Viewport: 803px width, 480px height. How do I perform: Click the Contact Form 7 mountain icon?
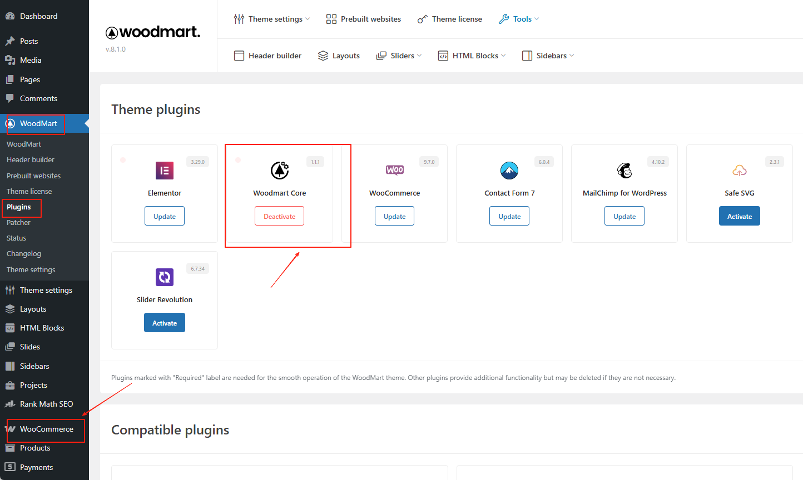[509, 171]
